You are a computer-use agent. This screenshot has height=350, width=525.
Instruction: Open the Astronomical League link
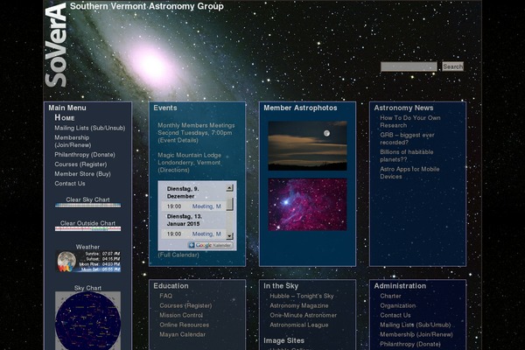click(299, 325)
